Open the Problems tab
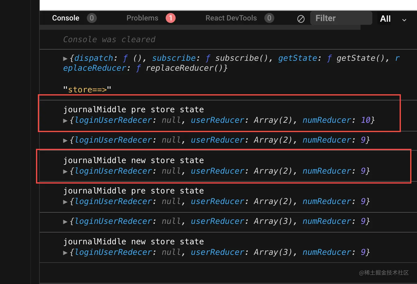This screenshot has width=417, height=284. (142, 18)
